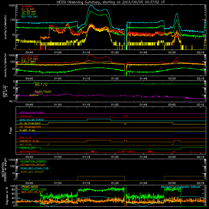Image resolution: width=209 pixels, height=209 pixels.
Task: Click the B6.1/0 GOES flare annotation
Action: click(x=41, y=84)
